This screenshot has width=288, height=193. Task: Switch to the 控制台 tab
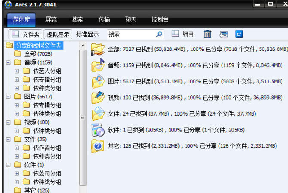click(160, 19)
